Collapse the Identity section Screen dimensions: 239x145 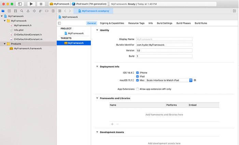[97, 30]
